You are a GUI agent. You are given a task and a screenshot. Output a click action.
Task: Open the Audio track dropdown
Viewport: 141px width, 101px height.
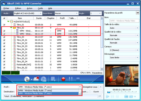(28, 13)
